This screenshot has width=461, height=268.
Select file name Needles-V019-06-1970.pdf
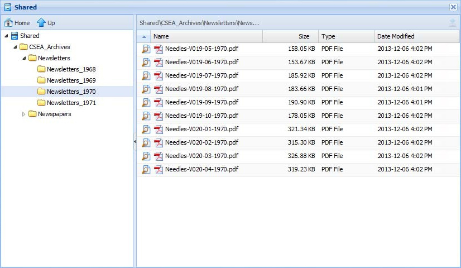pyautogui.click(x=201, y=62)
